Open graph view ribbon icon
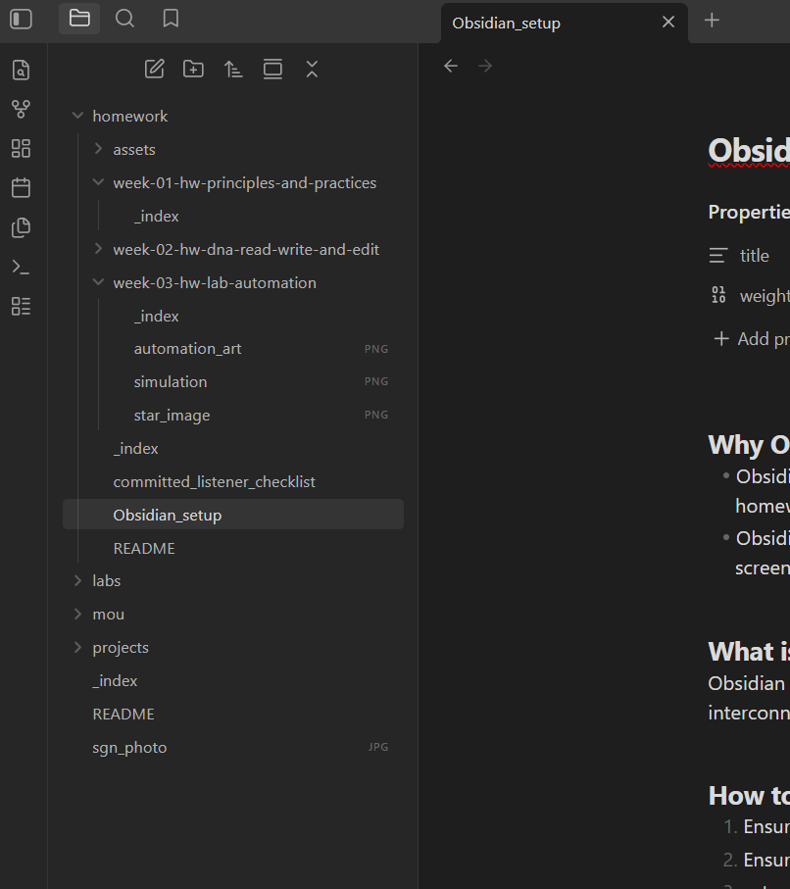Viewport: 790px width, 889px height. (x=21, y=109)
